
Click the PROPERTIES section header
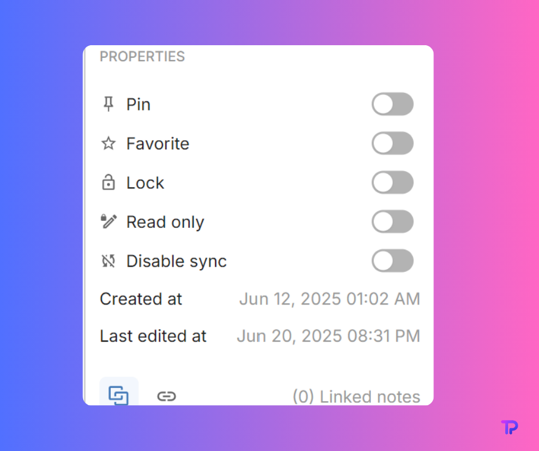142,57
